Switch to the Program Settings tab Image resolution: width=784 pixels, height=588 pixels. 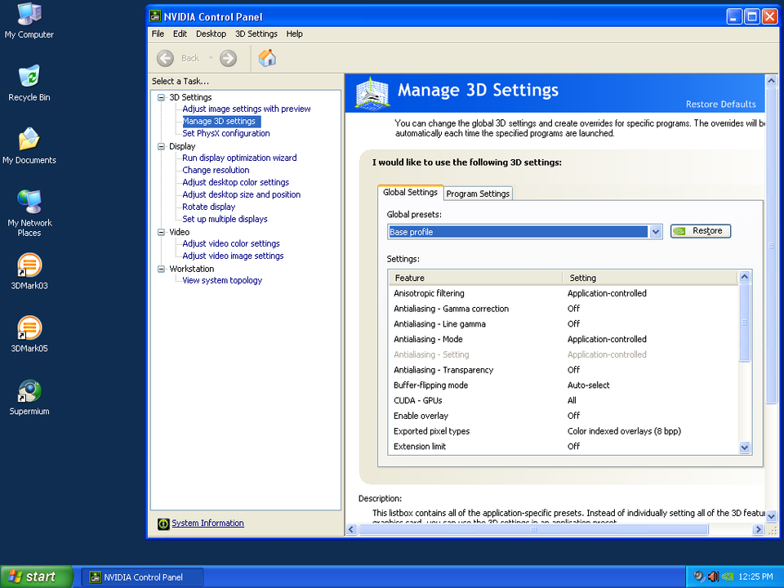(x=478, y=194)
